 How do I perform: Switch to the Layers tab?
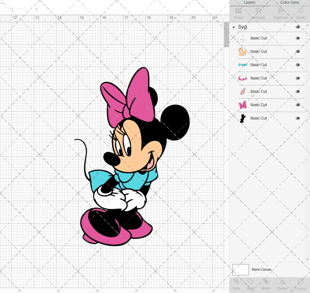(250, 2)
